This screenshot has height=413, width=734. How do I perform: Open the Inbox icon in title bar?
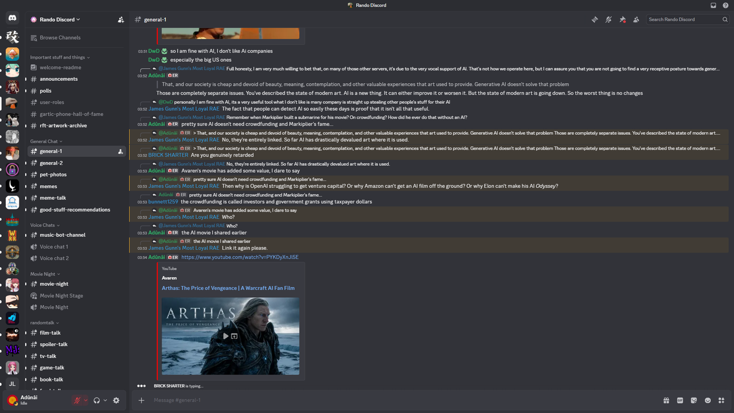click(x=713, y=5)
